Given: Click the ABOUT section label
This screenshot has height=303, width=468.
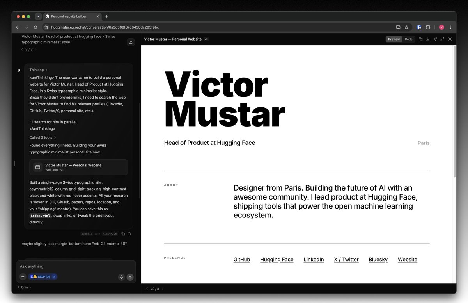Looking at the screenshot, I should click(171, 185).
